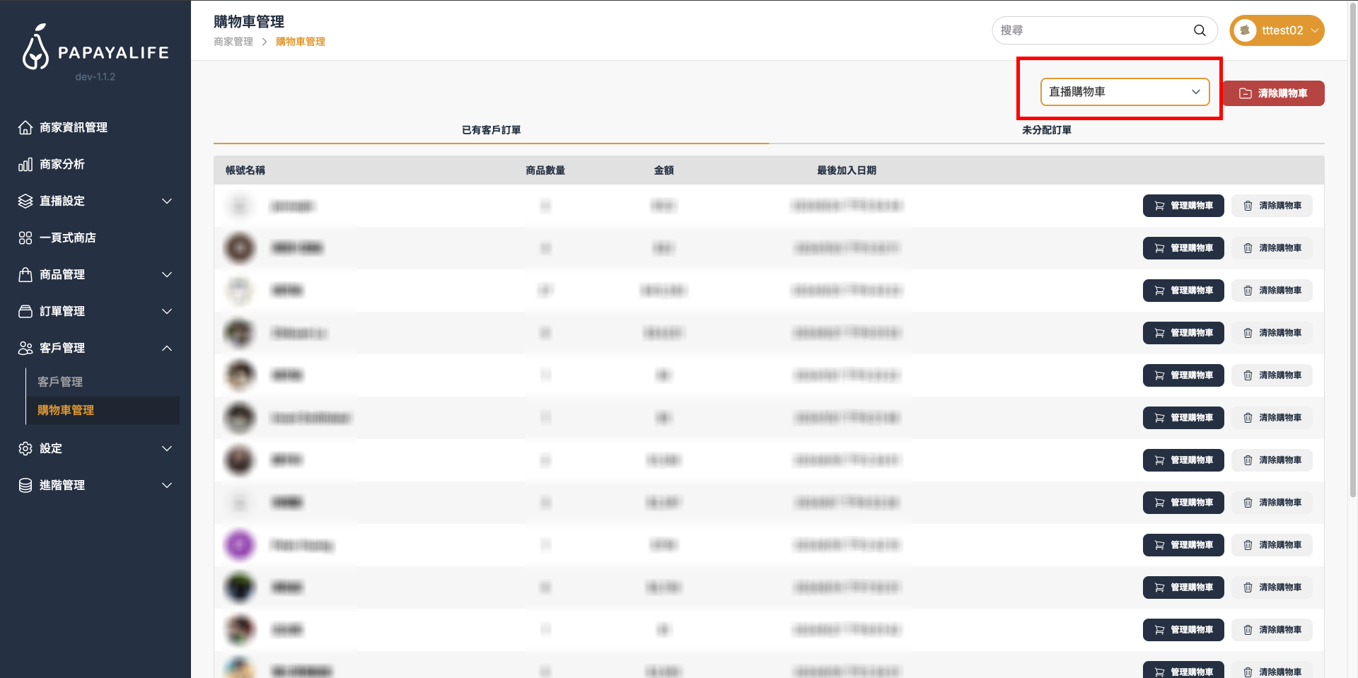This screenshot has width=1358, height=678.
Task: Collapse the 客戶管理 sidebar section
Action: coord(167,348)
